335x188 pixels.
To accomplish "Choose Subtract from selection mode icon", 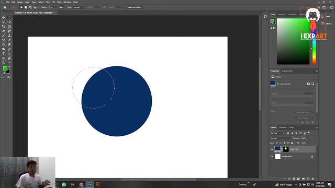I will point(30,7).
